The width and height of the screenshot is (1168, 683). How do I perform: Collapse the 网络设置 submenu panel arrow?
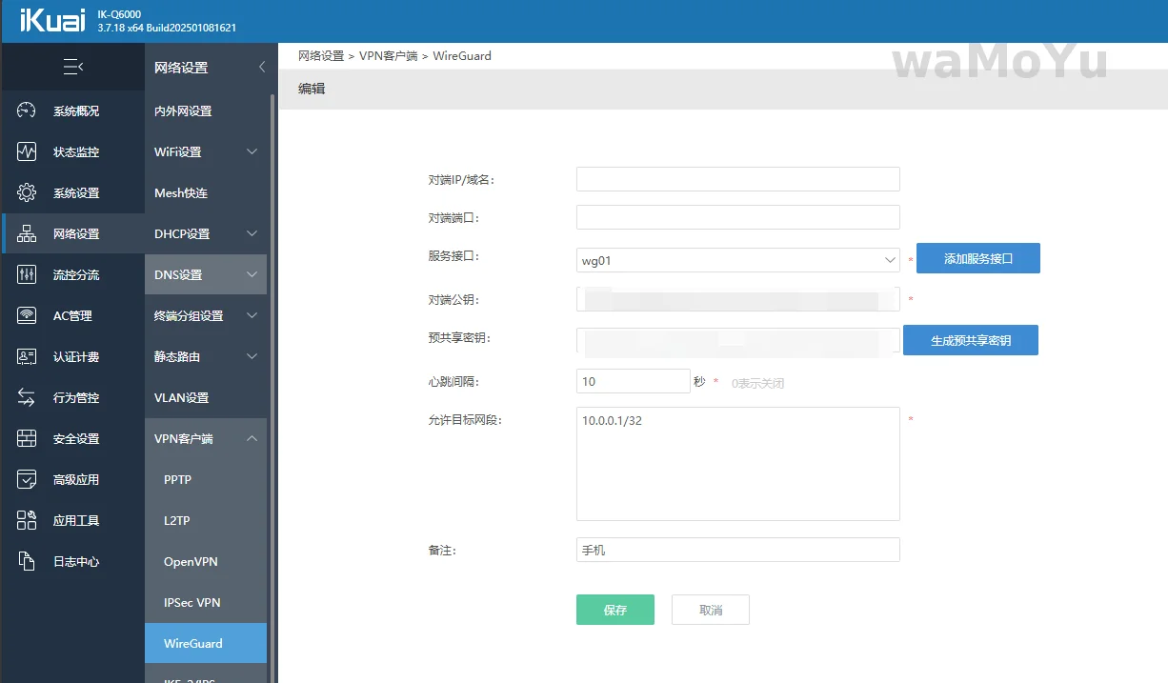[262, 68]
